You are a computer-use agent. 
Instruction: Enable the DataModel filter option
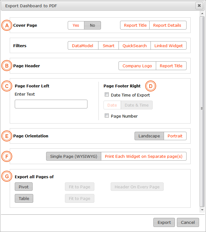coord(83,46)
